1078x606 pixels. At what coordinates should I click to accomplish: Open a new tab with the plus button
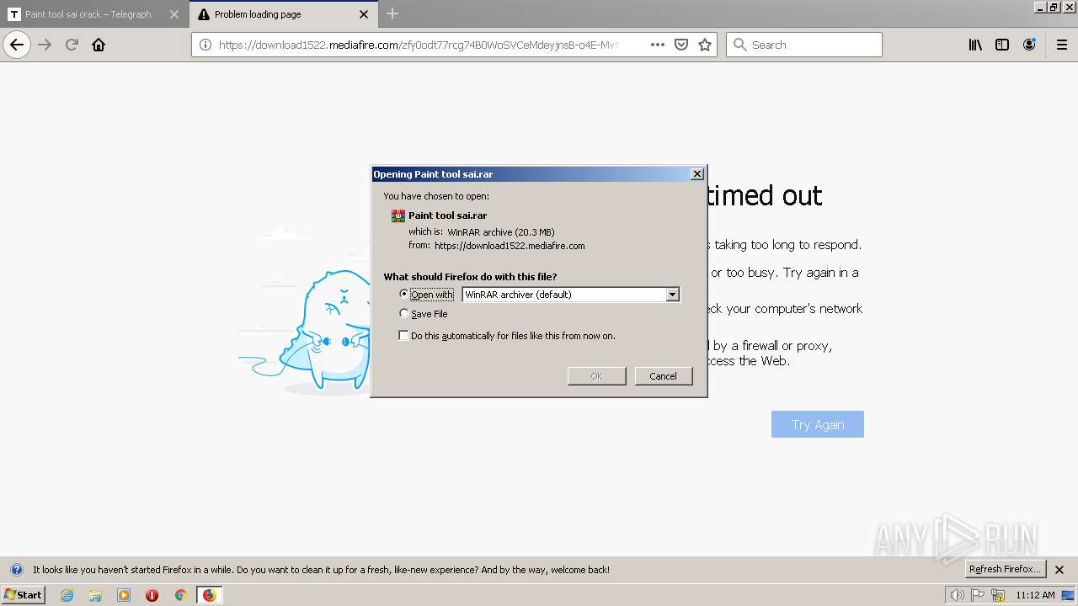click(392, 13)
